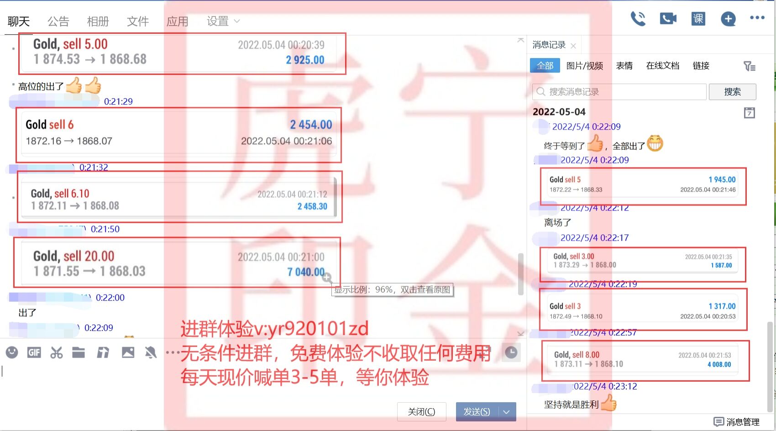Viewport: 776px width, 431px height.
Task: Switch to the 公告 tab
Action: tap(58, 21)
